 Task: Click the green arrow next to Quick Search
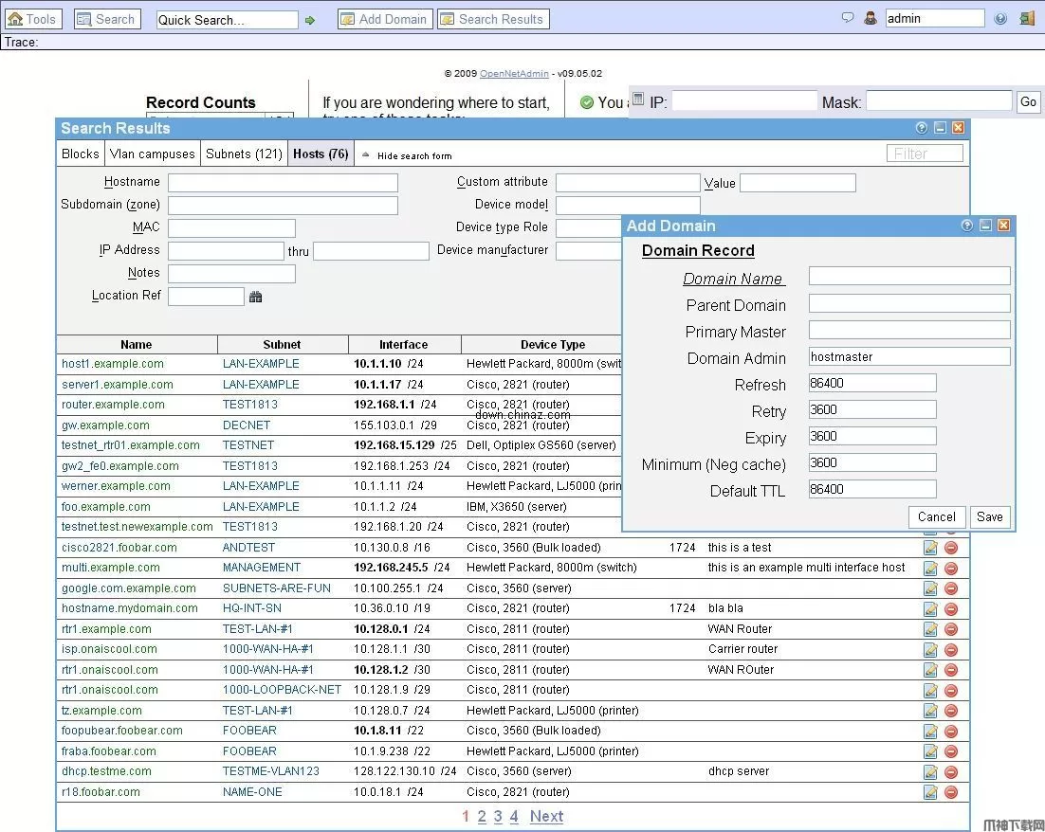tap(311, 18)
